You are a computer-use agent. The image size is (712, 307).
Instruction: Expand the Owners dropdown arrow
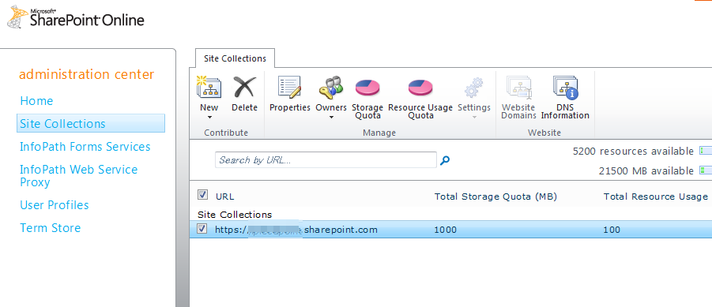pos(331,118)
